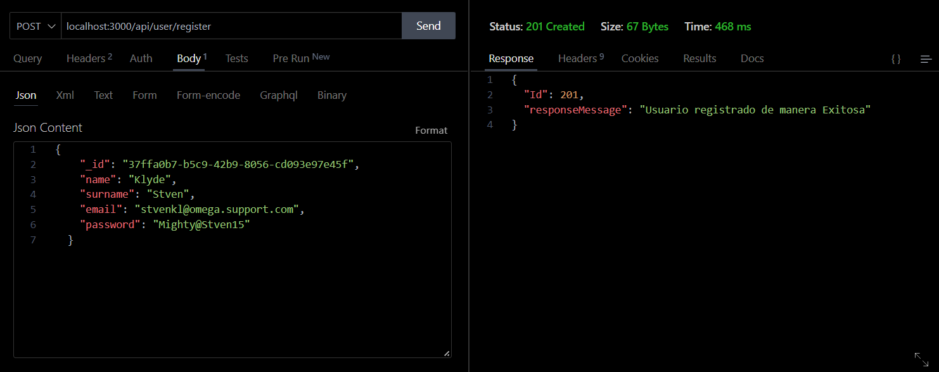
Task: Select the Form-encode body type
Action: (208, 95)
